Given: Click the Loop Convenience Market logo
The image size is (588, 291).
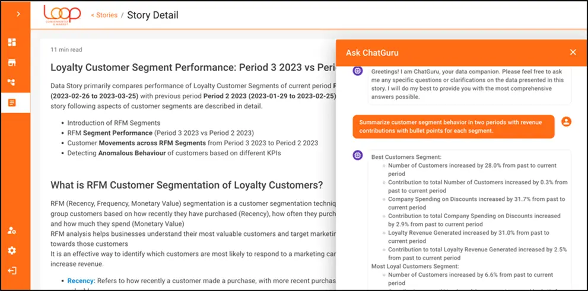Looking at the screenshot, I should click(x=62, y=15).
